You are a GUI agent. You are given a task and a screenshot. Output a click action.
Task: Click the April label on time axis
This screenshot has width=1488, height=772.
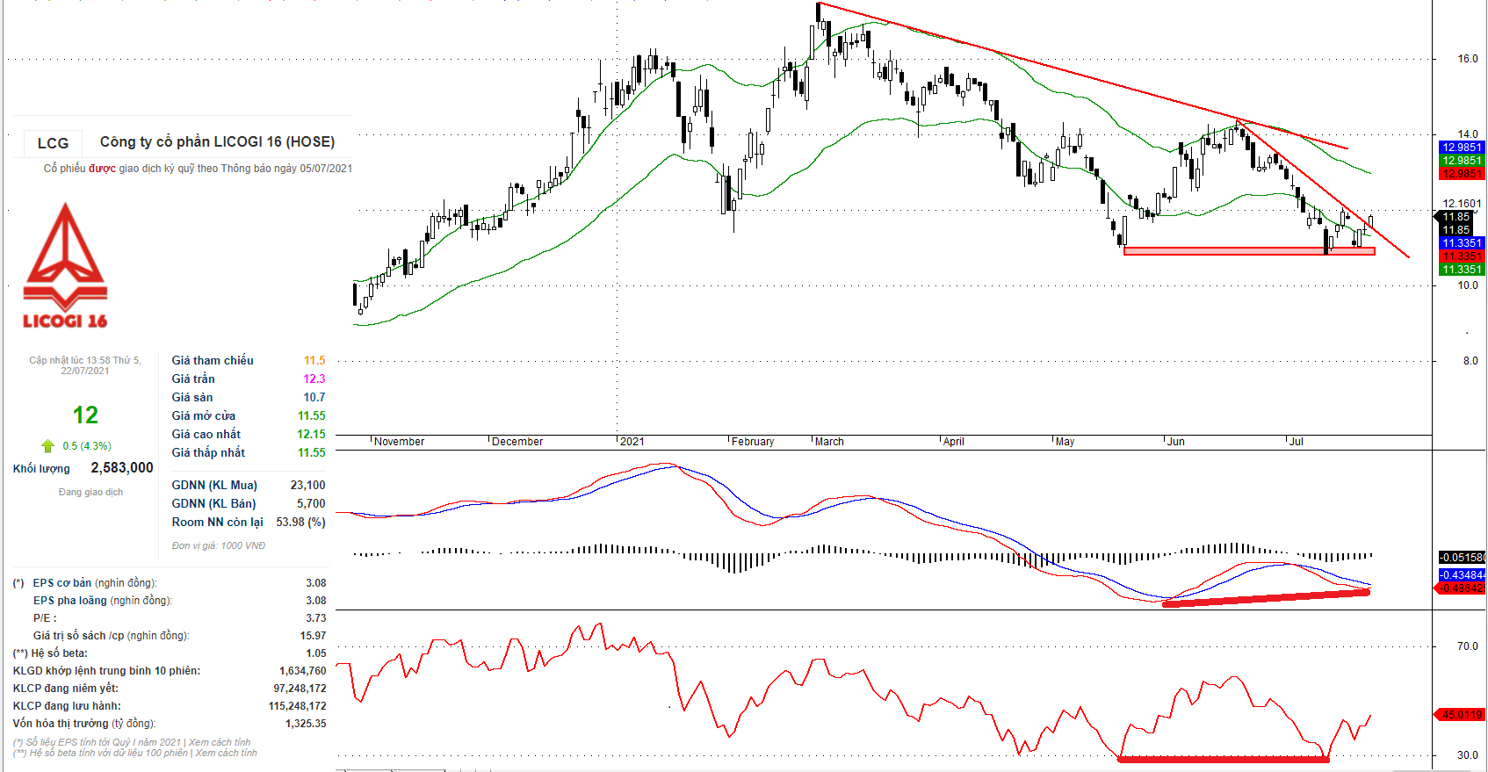(954, 442)
